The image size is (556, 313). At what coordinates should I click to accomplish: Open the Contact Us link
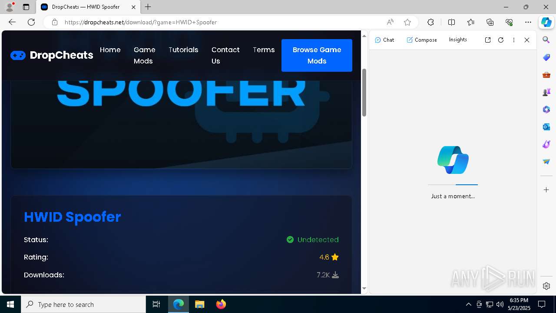(225, 56)
